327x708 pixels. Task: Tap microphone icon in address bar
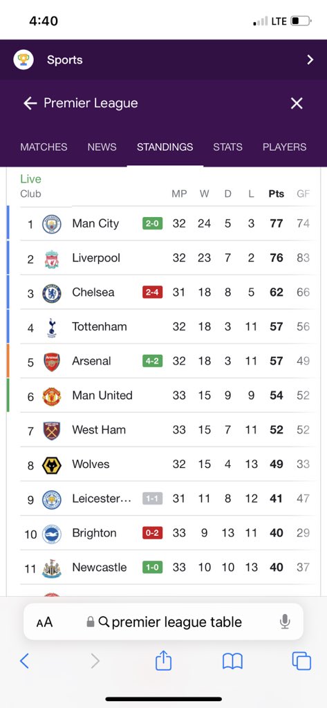285,622
